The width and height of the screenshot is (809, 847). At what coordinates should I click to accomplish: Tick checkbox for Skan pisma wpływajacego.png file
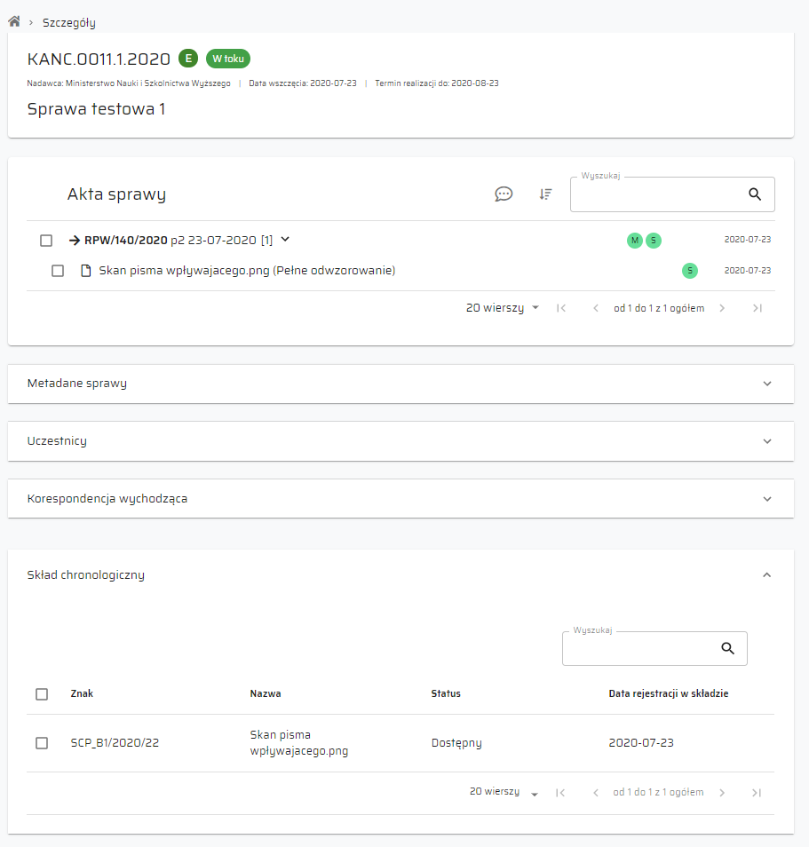click(58, 271)
